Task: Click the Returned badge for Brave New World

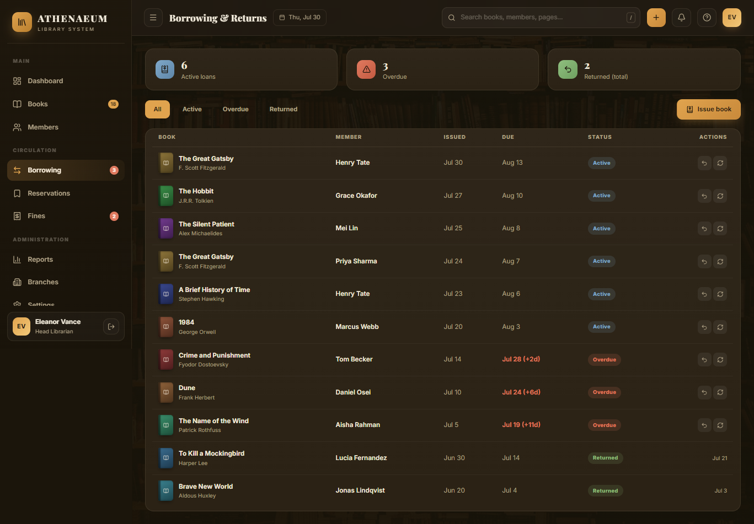Action: [605, 490]
